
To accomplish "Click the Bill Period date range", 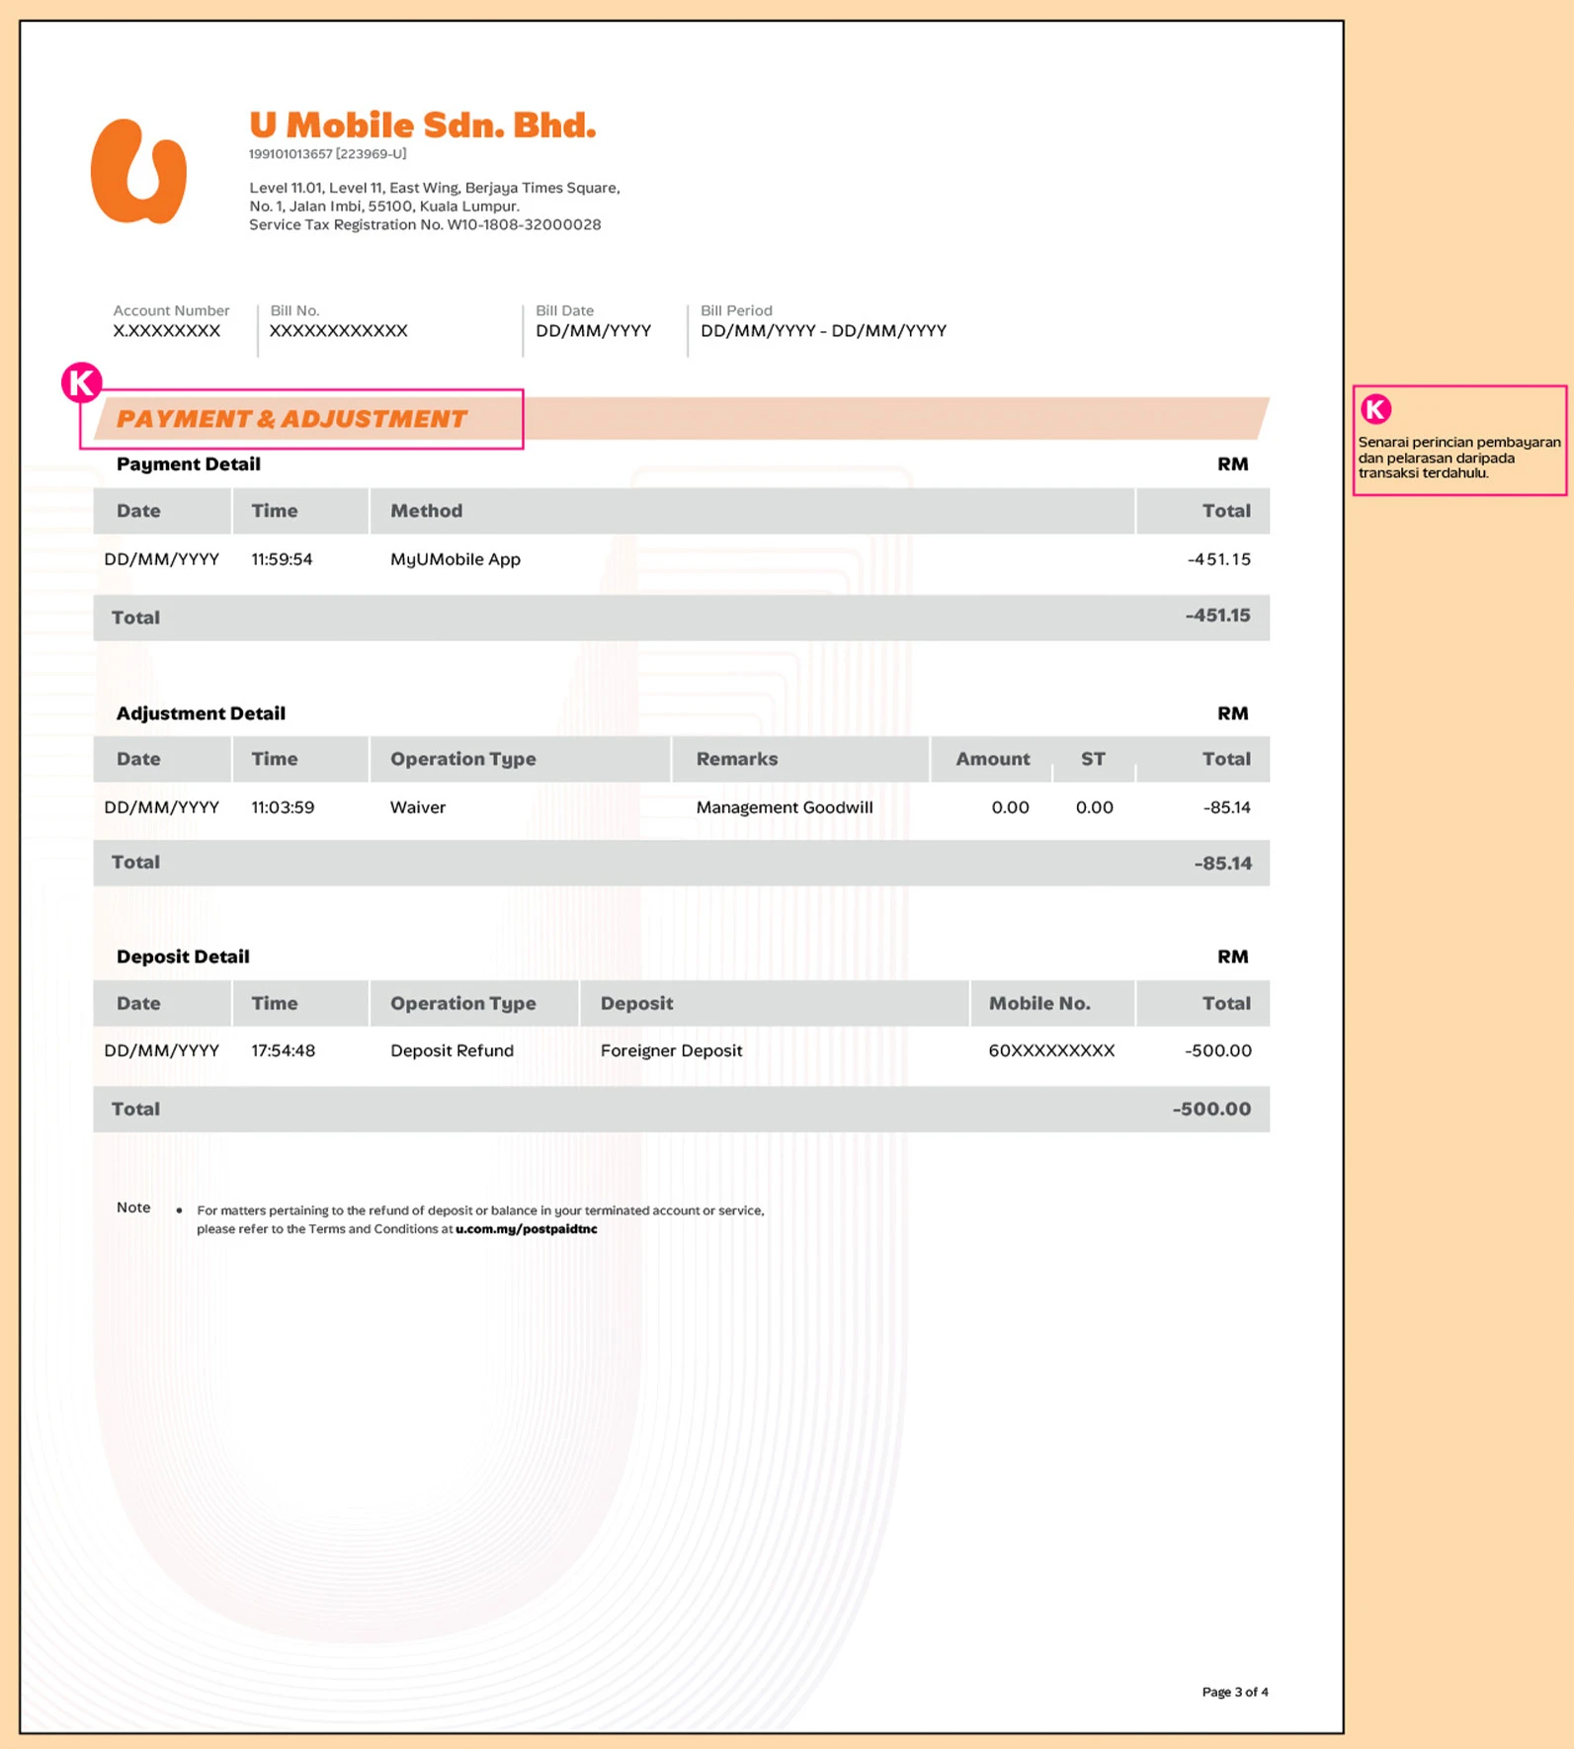I will (x=824, y=331).
